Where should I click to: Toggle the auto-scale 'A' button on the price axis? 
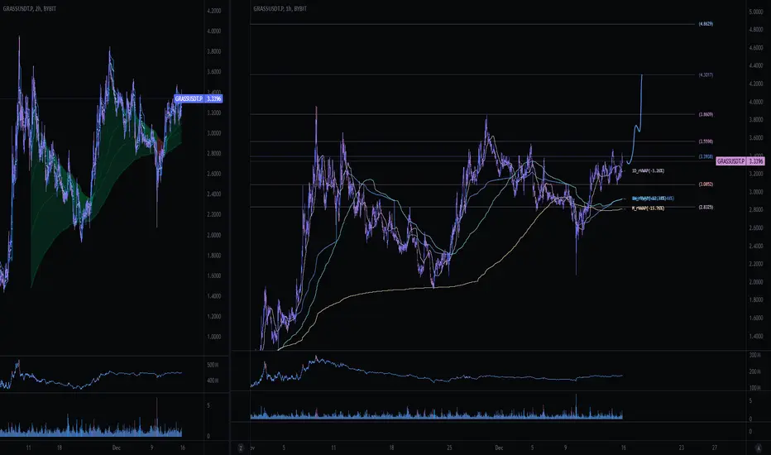(758, 448)
